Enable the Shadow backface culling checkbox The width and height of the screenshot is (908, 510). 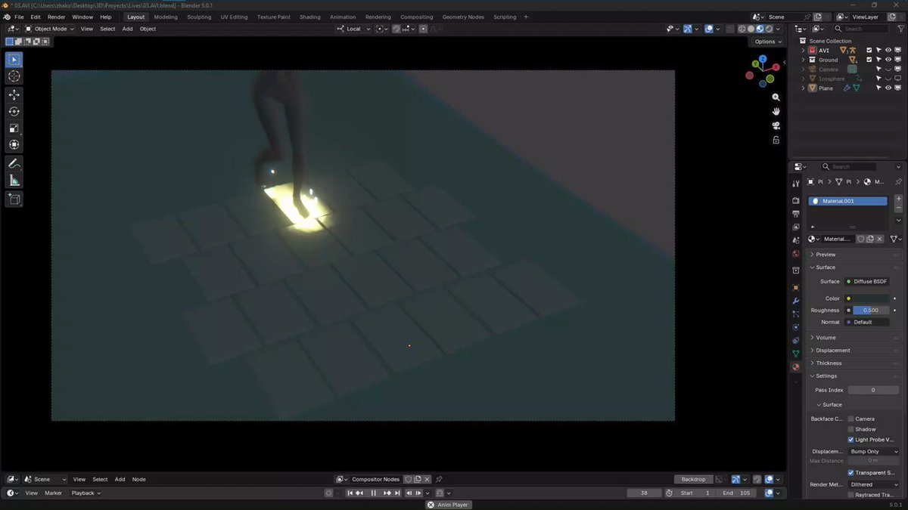(851, 429)
